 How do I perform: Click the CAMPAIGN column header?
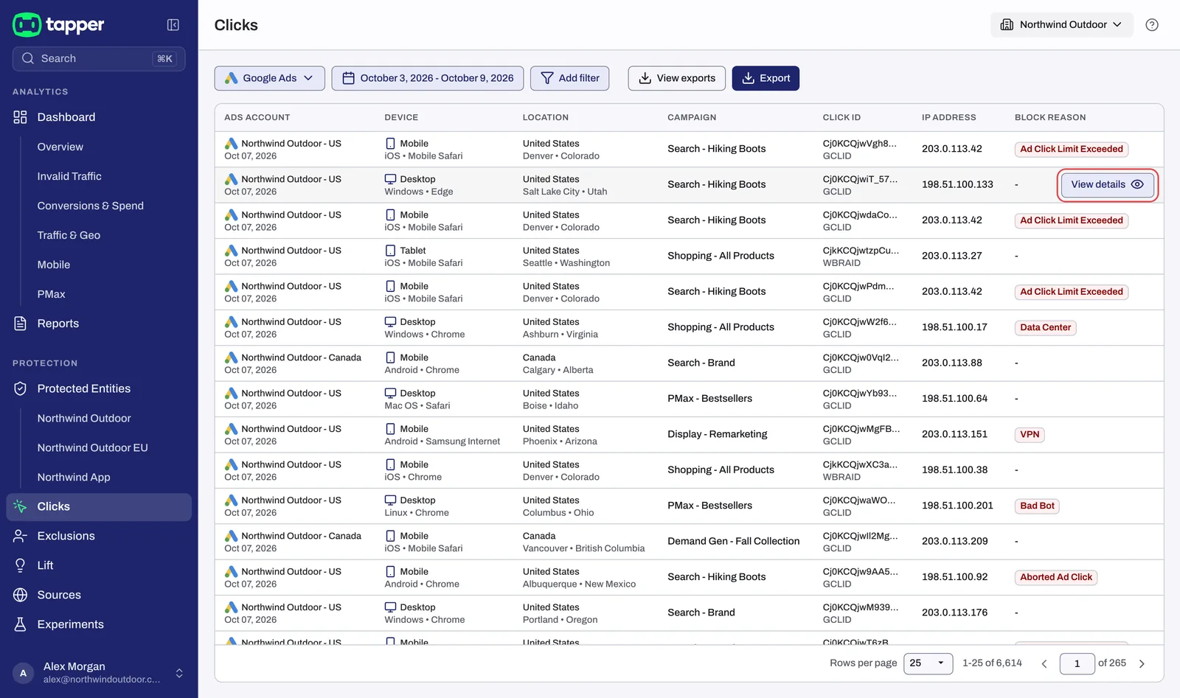point(692,117)
